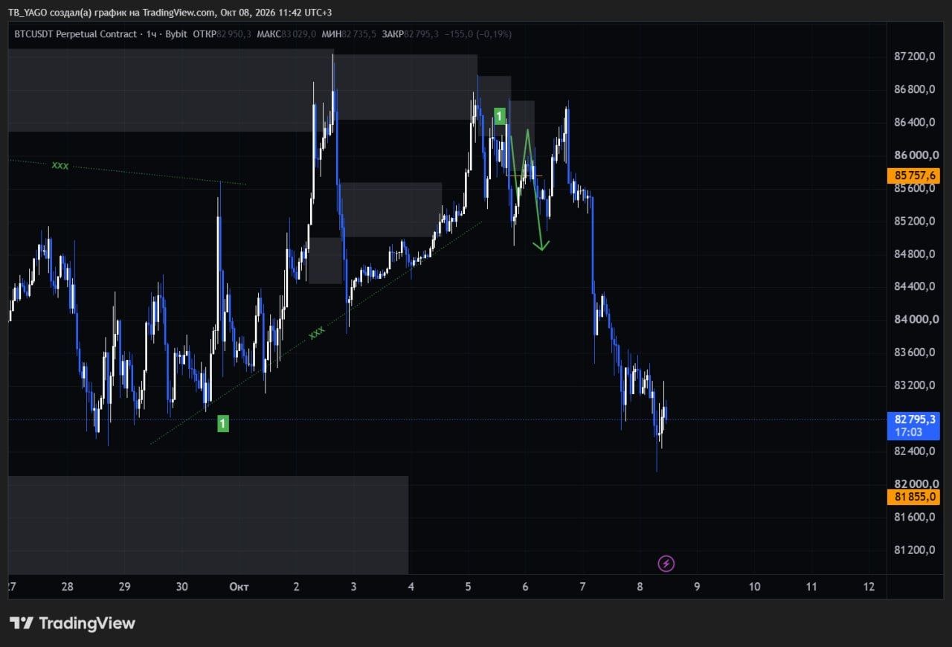Screen dimensions: 952x647
Task: Click the change value −155,0 (−0,19%)
Action: click(477, 34)
